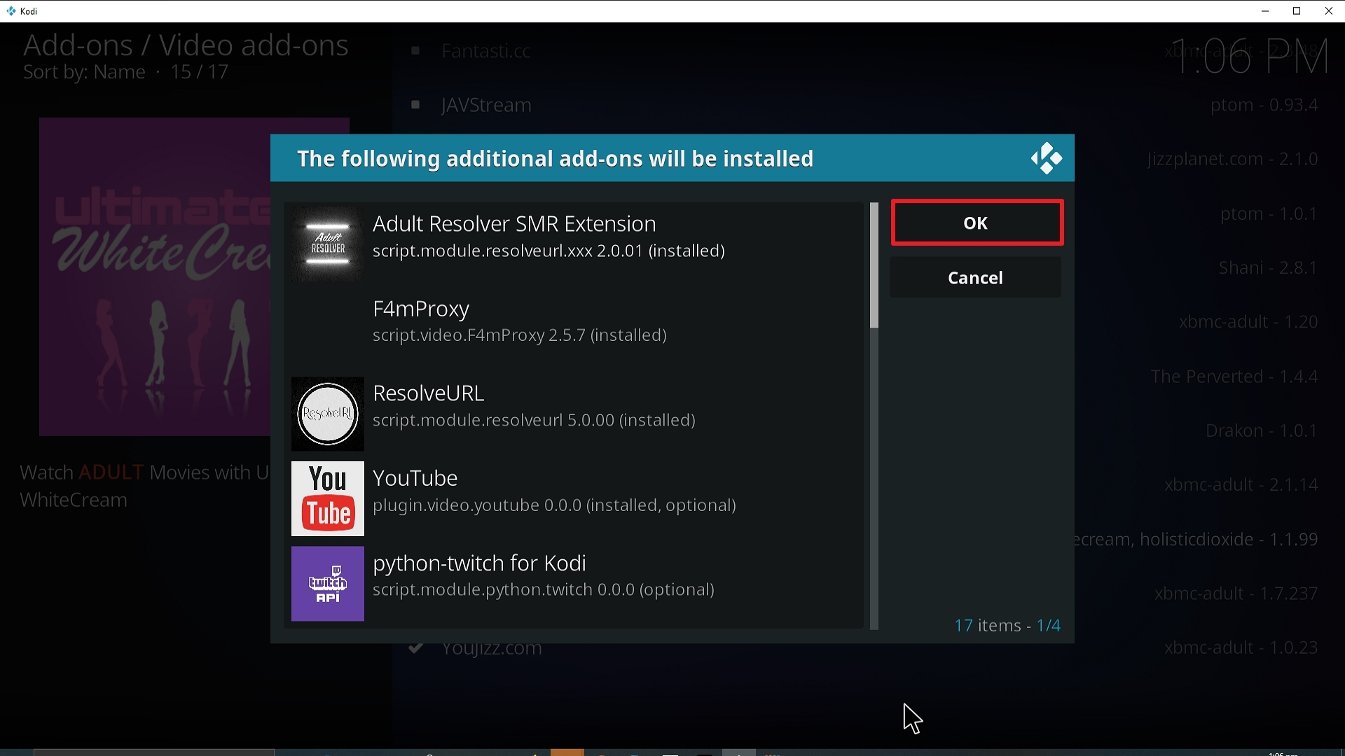Click 'script.module.python.twitch 0.0.0 (optional)' text
The width and height of the screenshot is (1345, 756).
pos(544,590)
